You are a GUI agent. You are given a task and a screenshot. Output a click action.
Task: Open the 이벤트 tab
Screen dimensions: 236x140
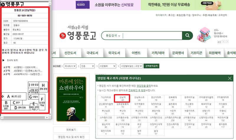click(136, 53)
